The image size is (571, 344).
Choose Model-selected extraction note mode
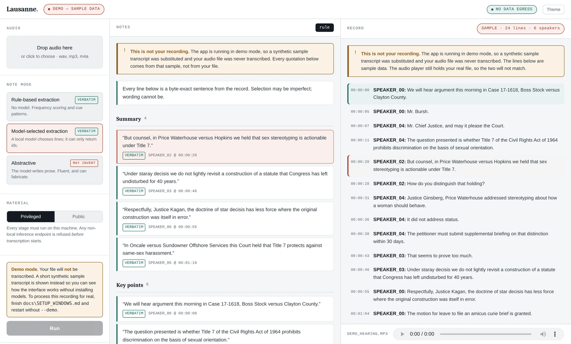click(x=55, y=138)
